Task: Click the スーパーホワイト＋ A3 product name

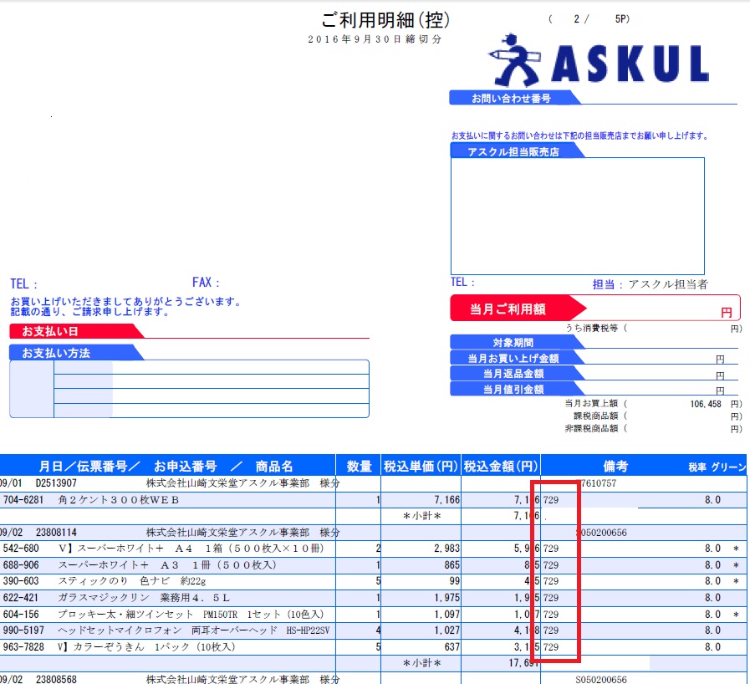Action: (167, 565)
